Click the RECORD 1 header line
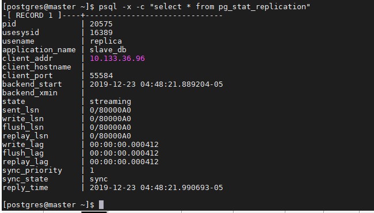Image resolution: width=374 pixels, height=213 pixels. click(112, 16)
